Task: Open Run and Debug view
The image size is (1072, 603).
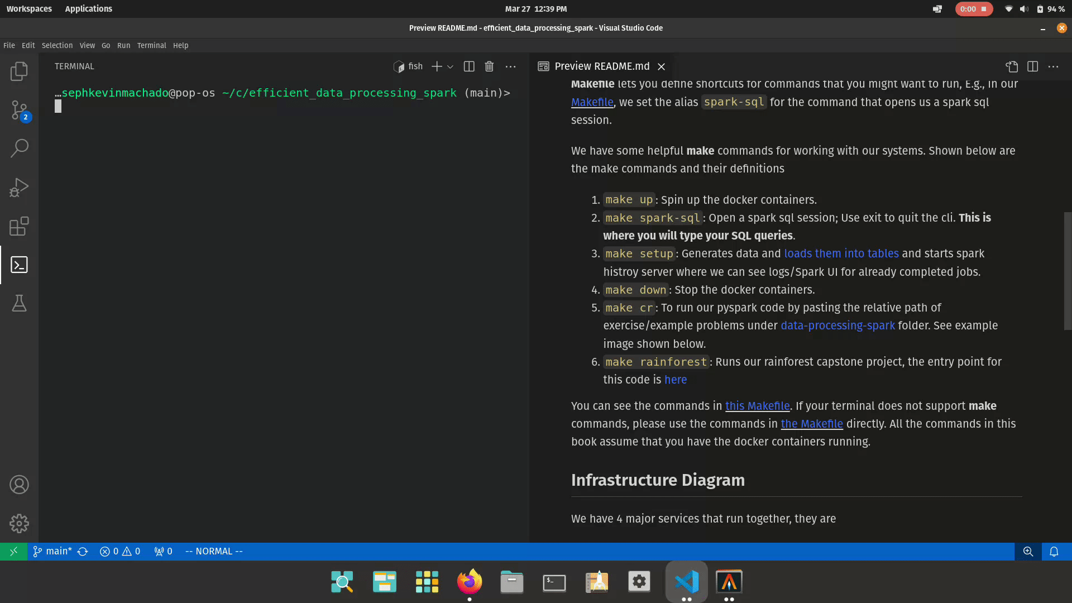Action: click(x=19, y=188)
